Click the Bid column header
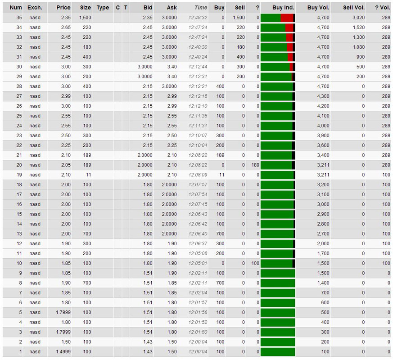Screen dimensions: 393x360 click(x=148, y=8)
